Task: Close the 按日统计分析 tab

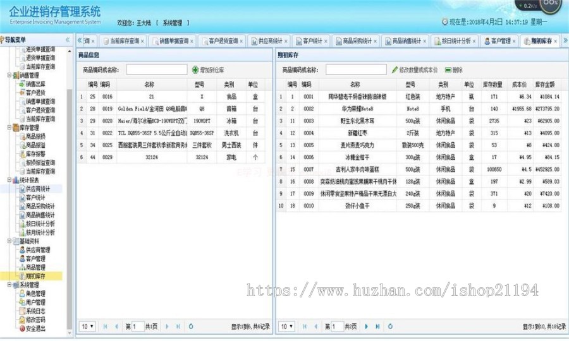Action: tap(474, 41)
